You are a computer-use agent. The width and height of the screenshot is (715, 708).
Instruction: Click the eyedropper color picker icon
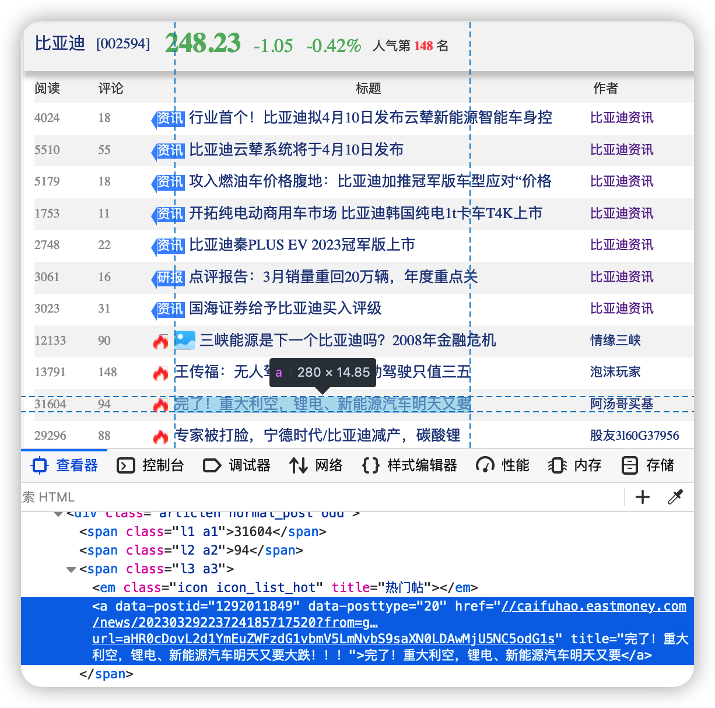pyautogui.click(x=675, y=497)
